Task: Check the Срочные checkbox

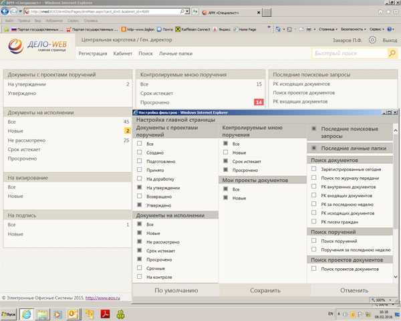Action: click(x=140, y=268)
